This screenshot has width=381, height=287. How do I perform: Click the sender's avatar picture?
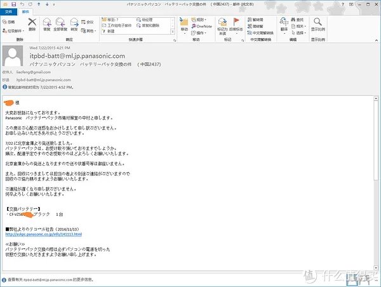[x=15, y=58]
